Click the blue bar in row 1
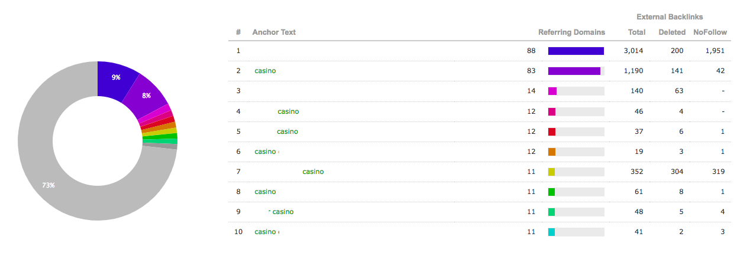Screen dimensions: 750x253 tap(576, 51)
